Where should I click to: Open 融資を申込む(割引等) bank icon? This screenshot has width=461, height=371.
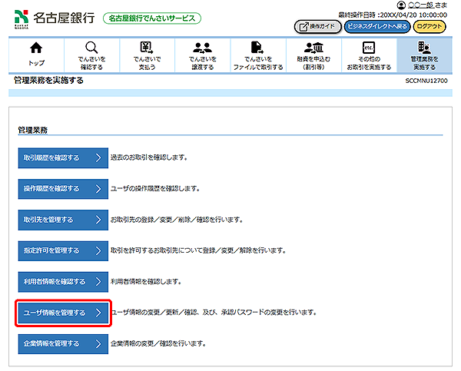pyautogui.click(x=312, y=48)
